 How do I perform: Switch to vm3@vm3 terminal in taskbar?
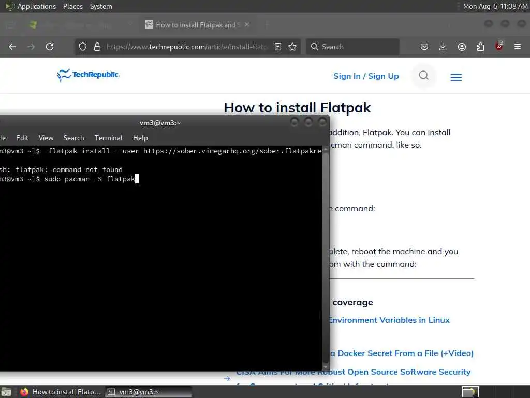tap(149, 392)
